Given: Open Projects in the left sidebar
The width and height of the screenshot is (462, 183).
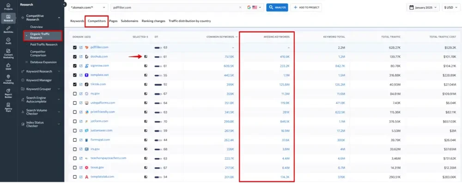Looking at the screenshot, I should (x=8, y=6).
